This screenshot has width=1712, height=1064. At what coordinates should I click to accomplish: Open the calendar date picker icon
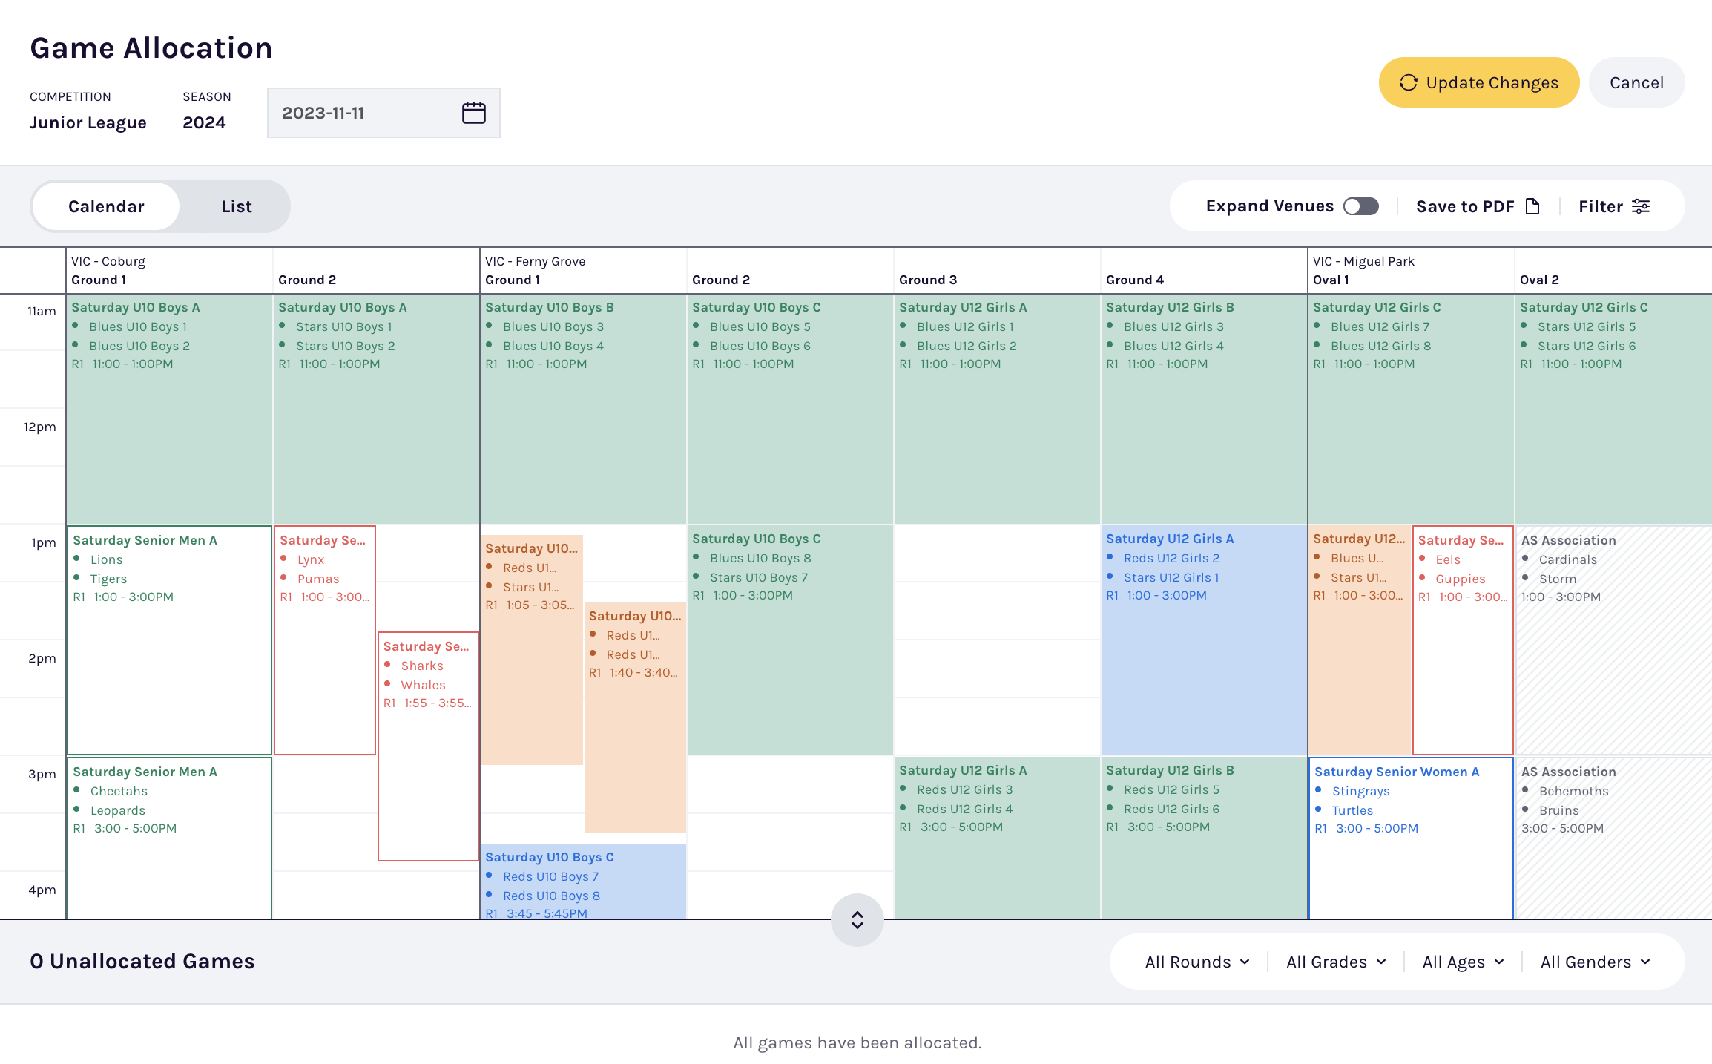[x=473, y=113]
